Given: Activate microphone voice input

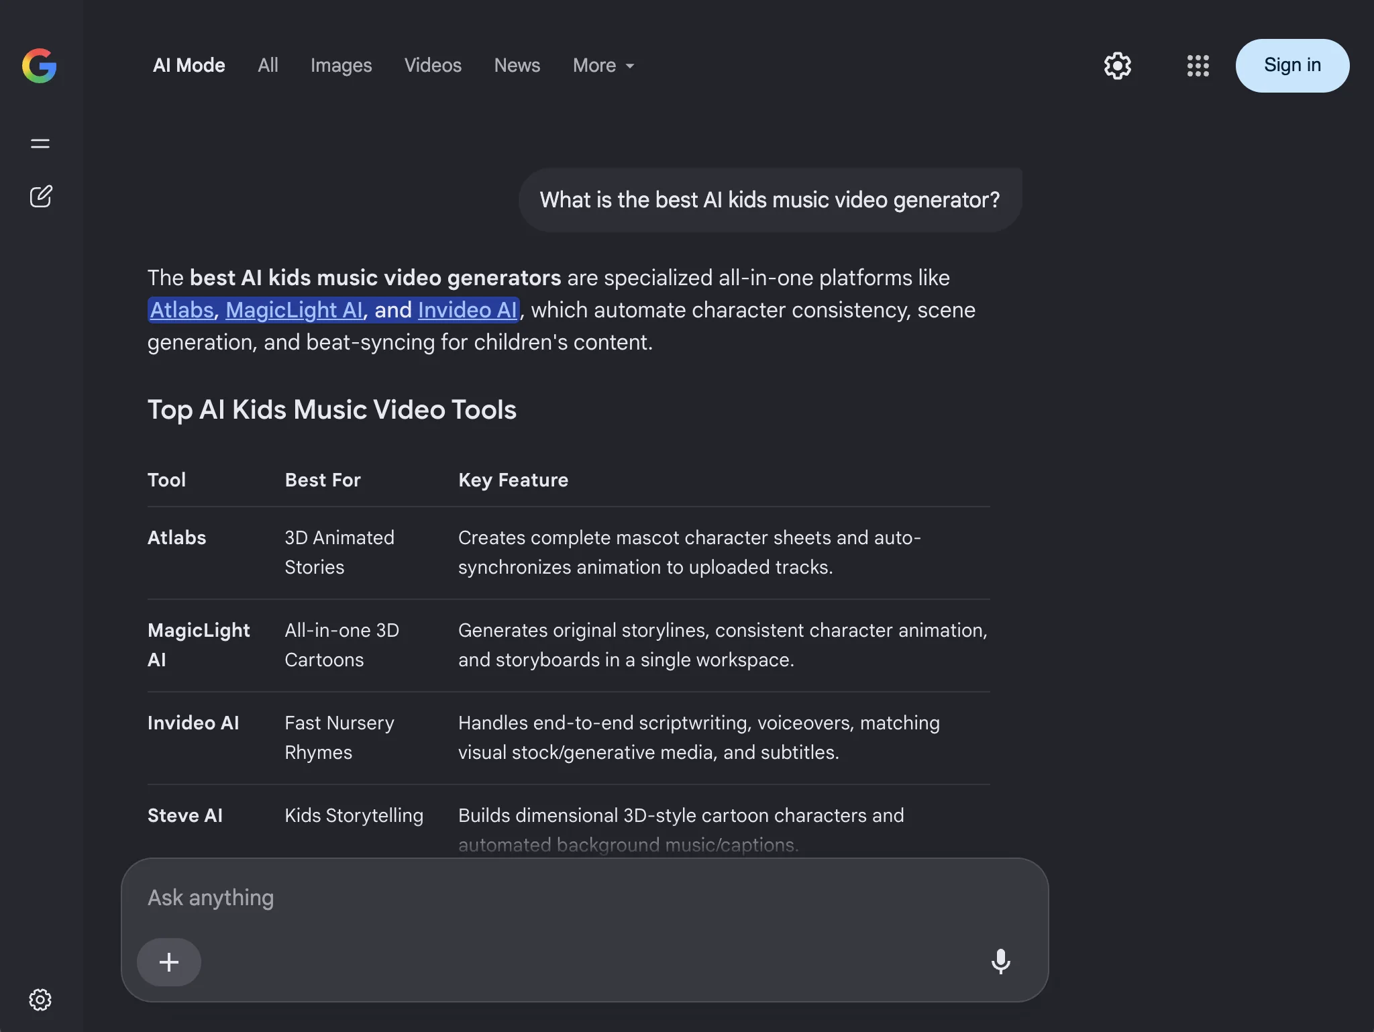Looking at the screenshot, I should click(1000, 962).
